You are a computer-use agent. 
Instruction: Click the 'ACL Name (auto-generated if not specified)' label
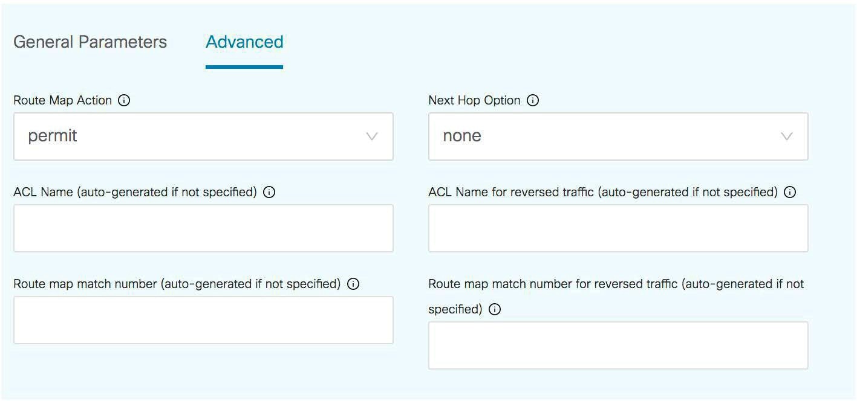[135, 192]
